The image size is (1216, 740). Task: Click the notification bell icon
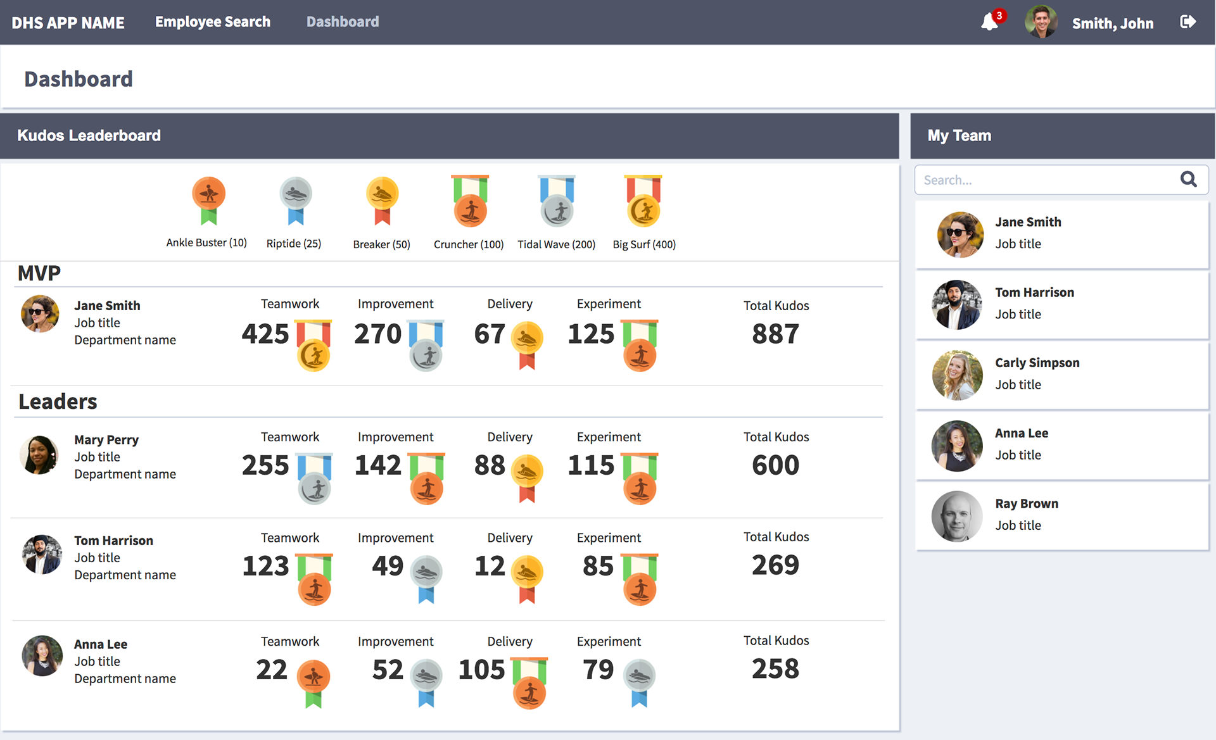[989, 22]
